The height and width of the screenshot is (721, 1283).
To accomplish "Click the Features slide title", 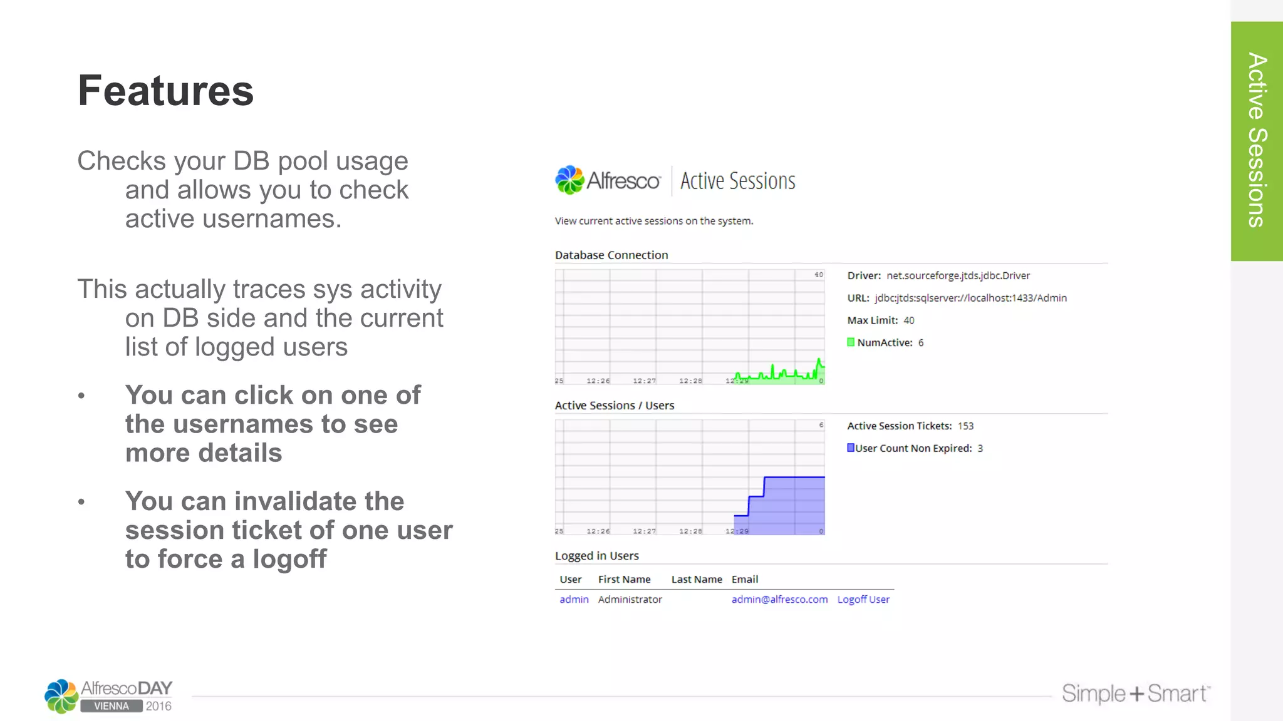I will click(x=166, y=91).
